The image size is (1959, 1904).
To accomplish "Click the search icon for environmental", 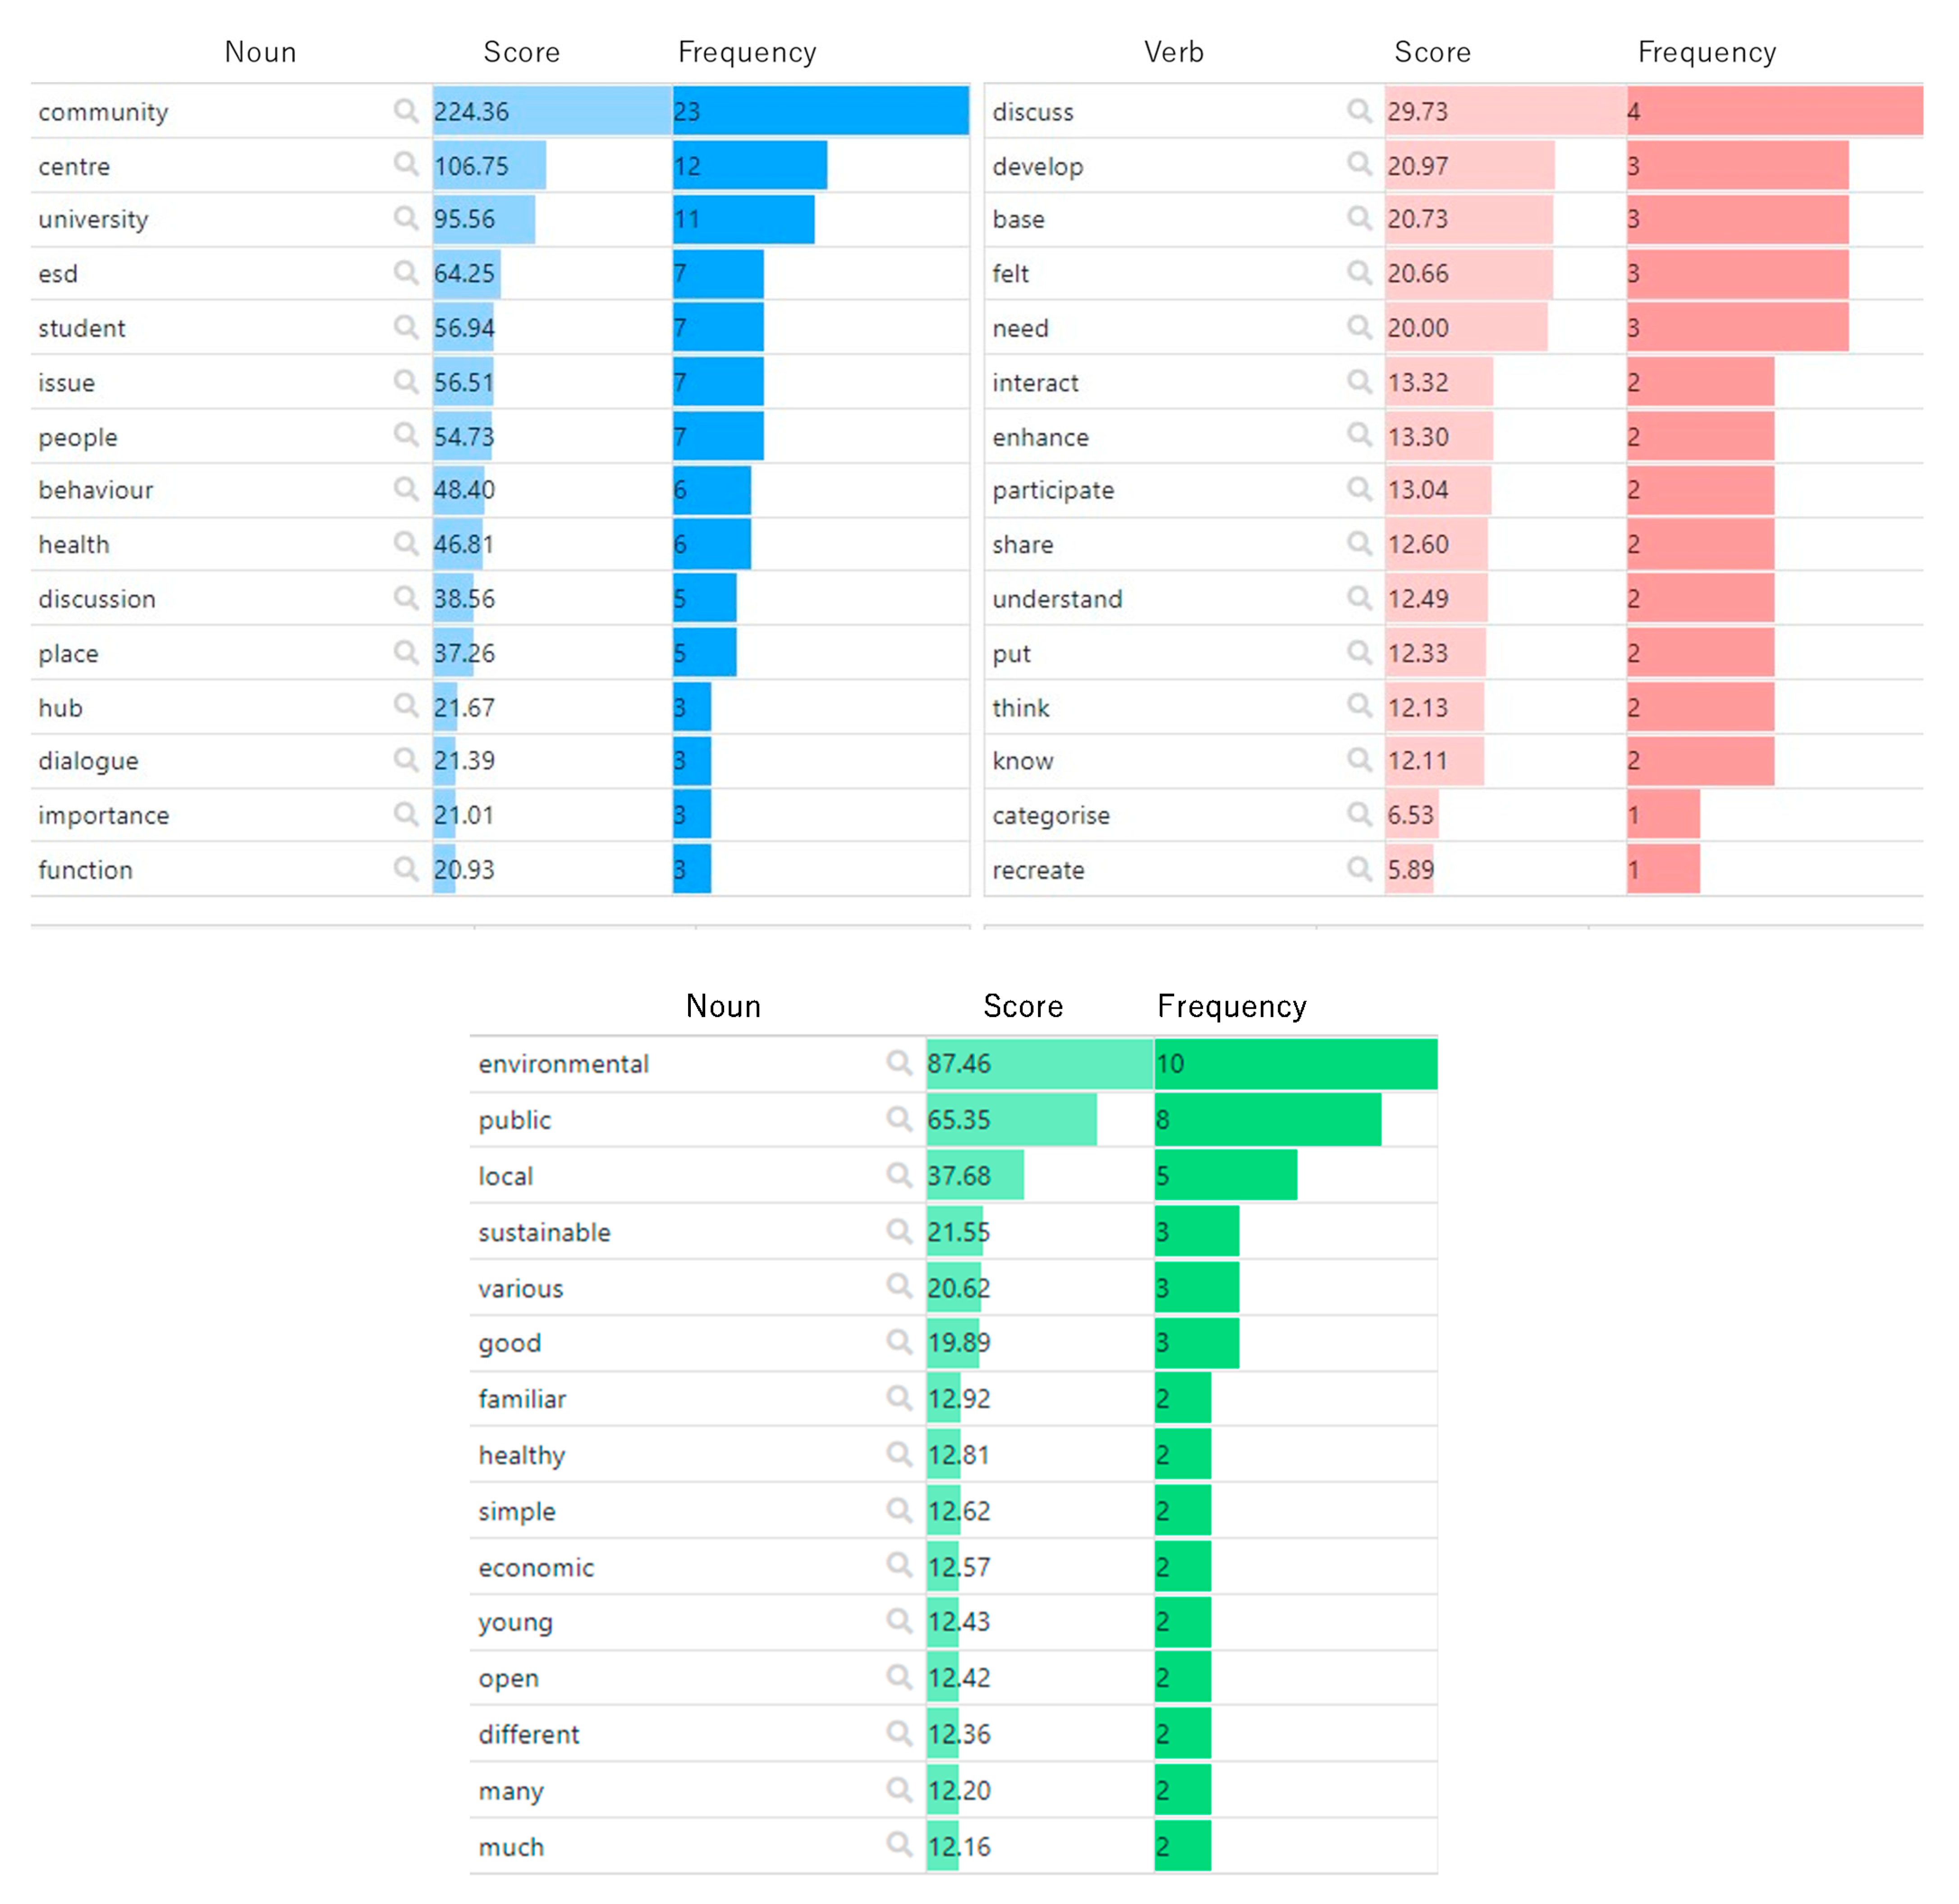I will click(x=899, y=1062).
